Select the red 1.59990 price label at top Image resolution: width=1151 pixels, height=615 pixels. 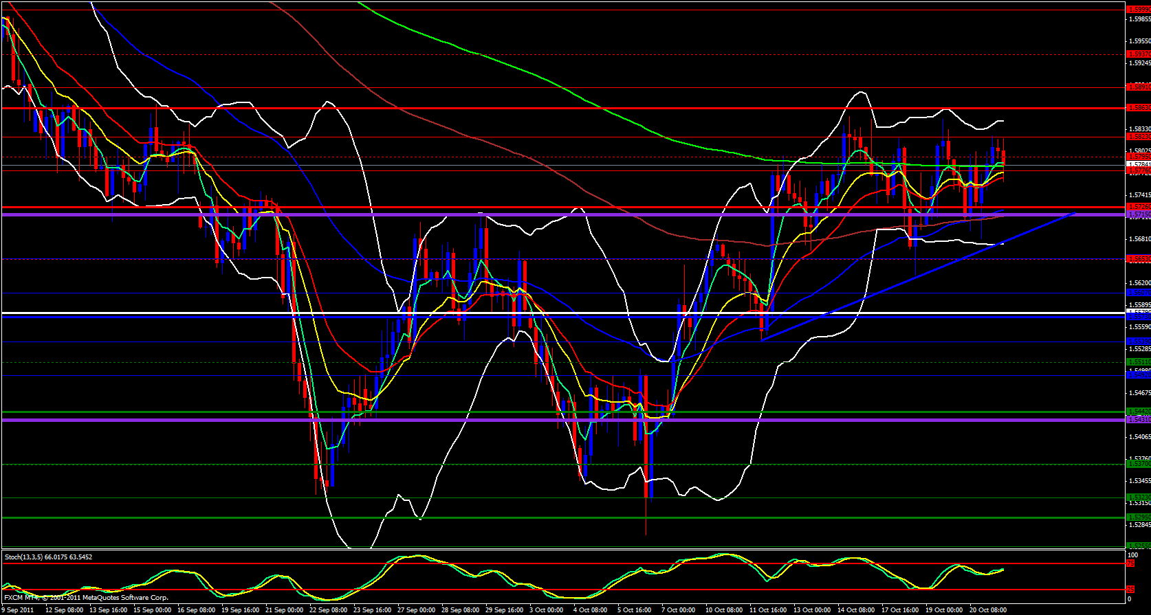(x=1138, y=10)
